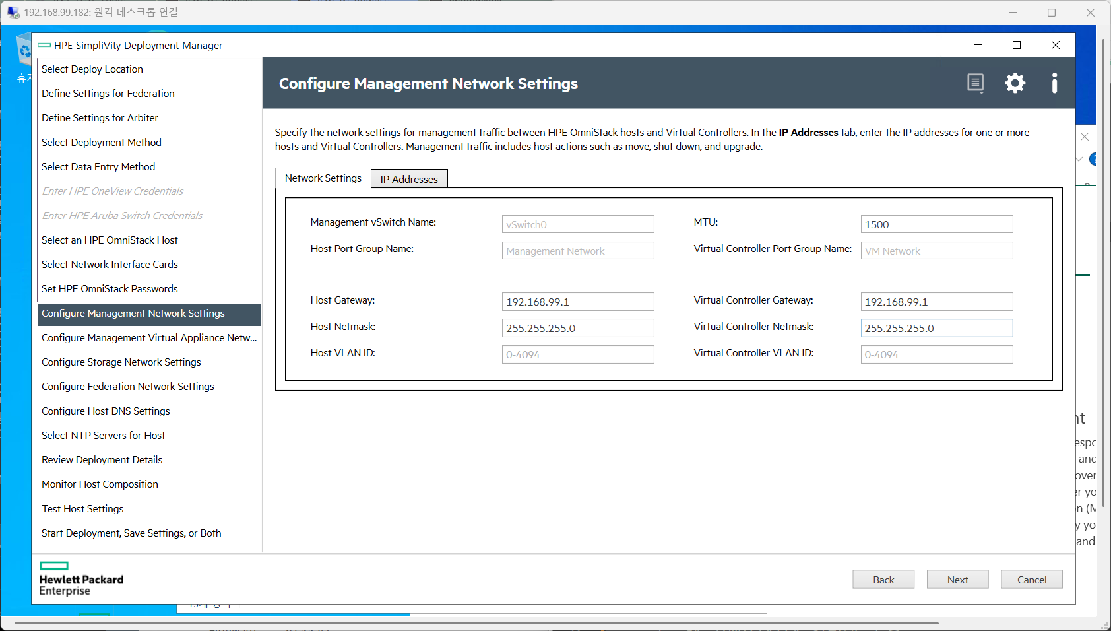The height and width of the screenshot is (631, 1111).
Task: Click the HPE SimpliVity title bar logo icon
Action: click(x=44, y=45)
